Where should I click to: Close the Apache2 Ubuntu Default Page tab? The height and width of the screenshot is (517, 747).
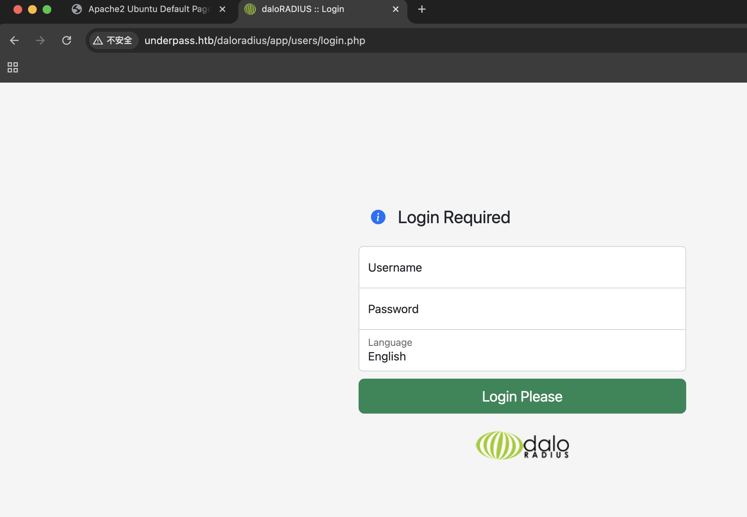click(222, 9)
